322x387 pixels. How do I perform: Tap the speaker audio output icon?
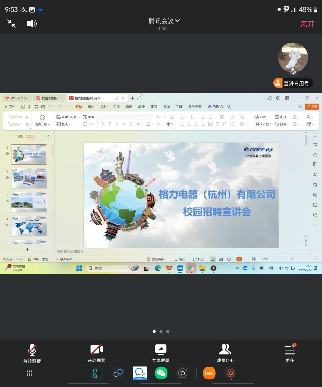pos(32,24)
